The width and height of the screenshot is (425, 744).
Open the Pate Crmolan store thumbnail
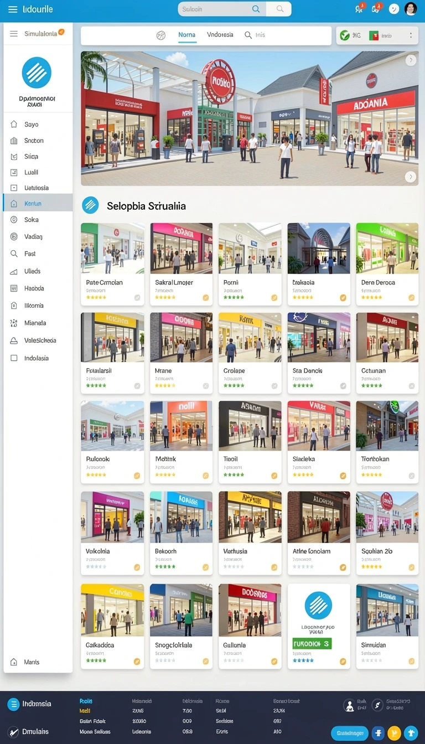(112, 248)
